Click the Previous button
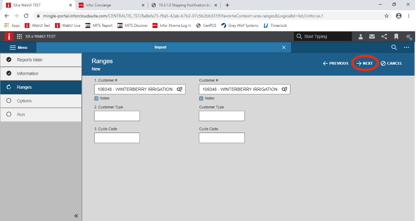416x221 pixels. pyautogui.click(x=336, y=63)
